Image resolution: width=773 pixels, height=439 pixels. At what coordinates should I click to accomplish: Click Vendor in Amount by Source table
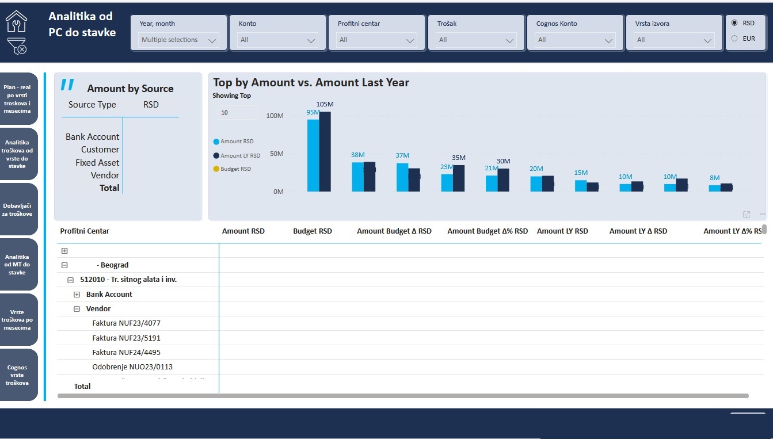point(105,175)
